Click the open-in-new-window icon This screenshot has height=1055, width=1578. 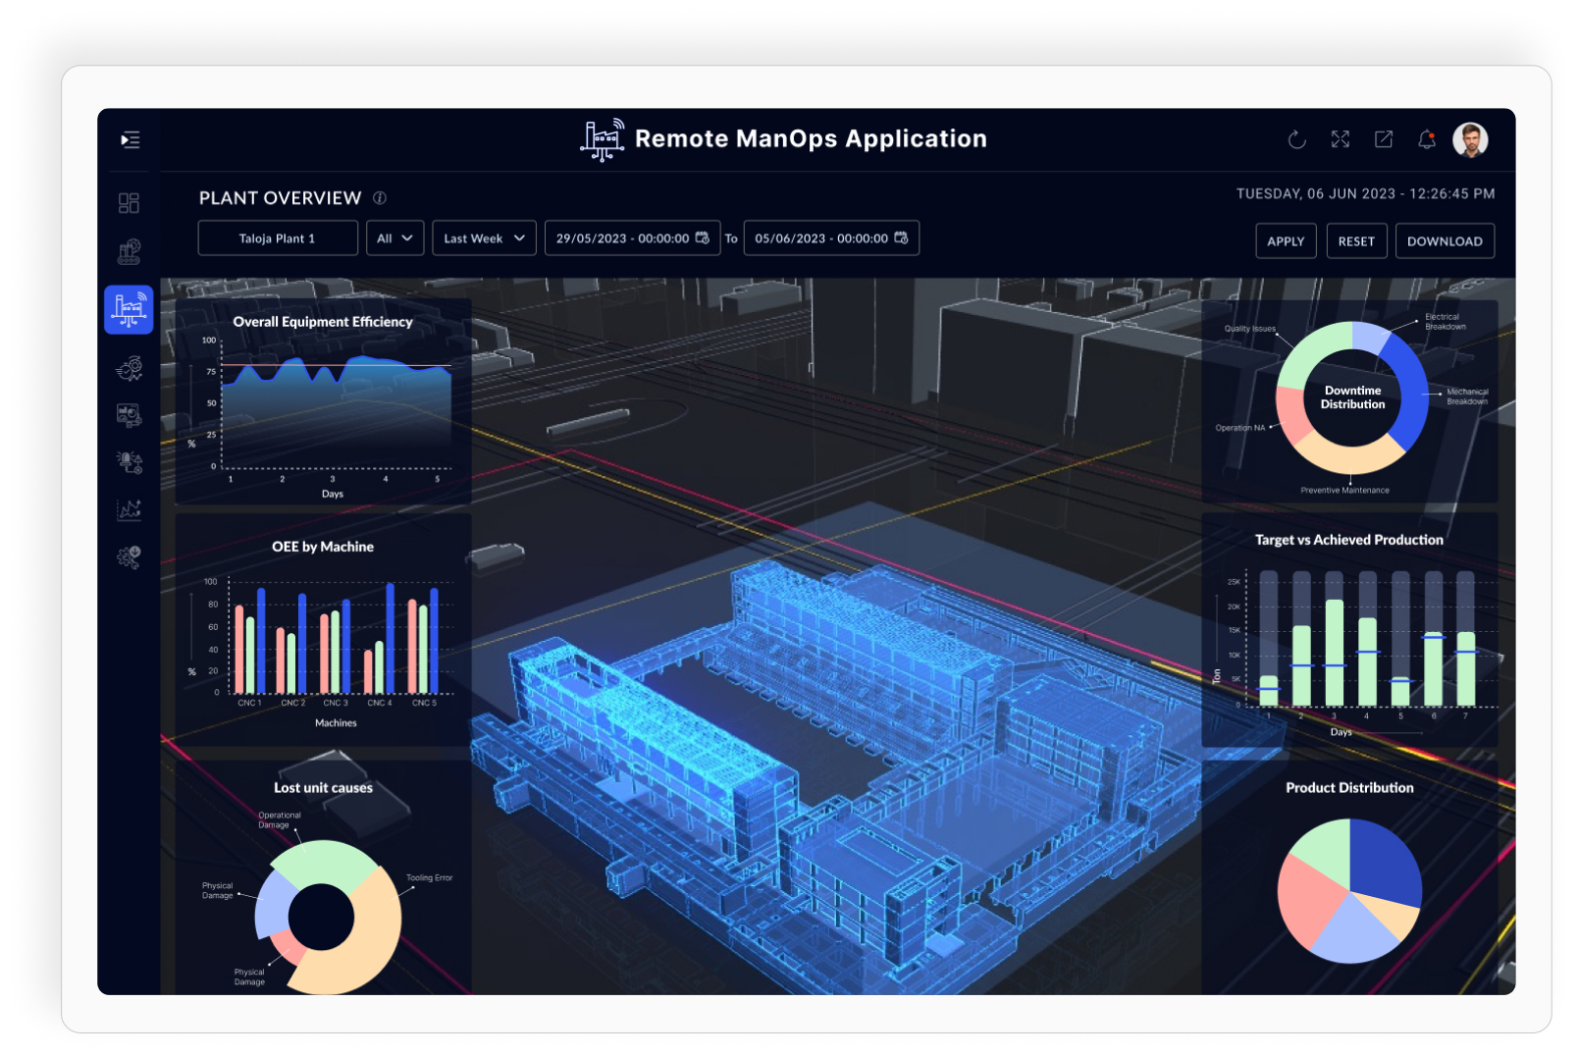click(x=1383, y=140)
